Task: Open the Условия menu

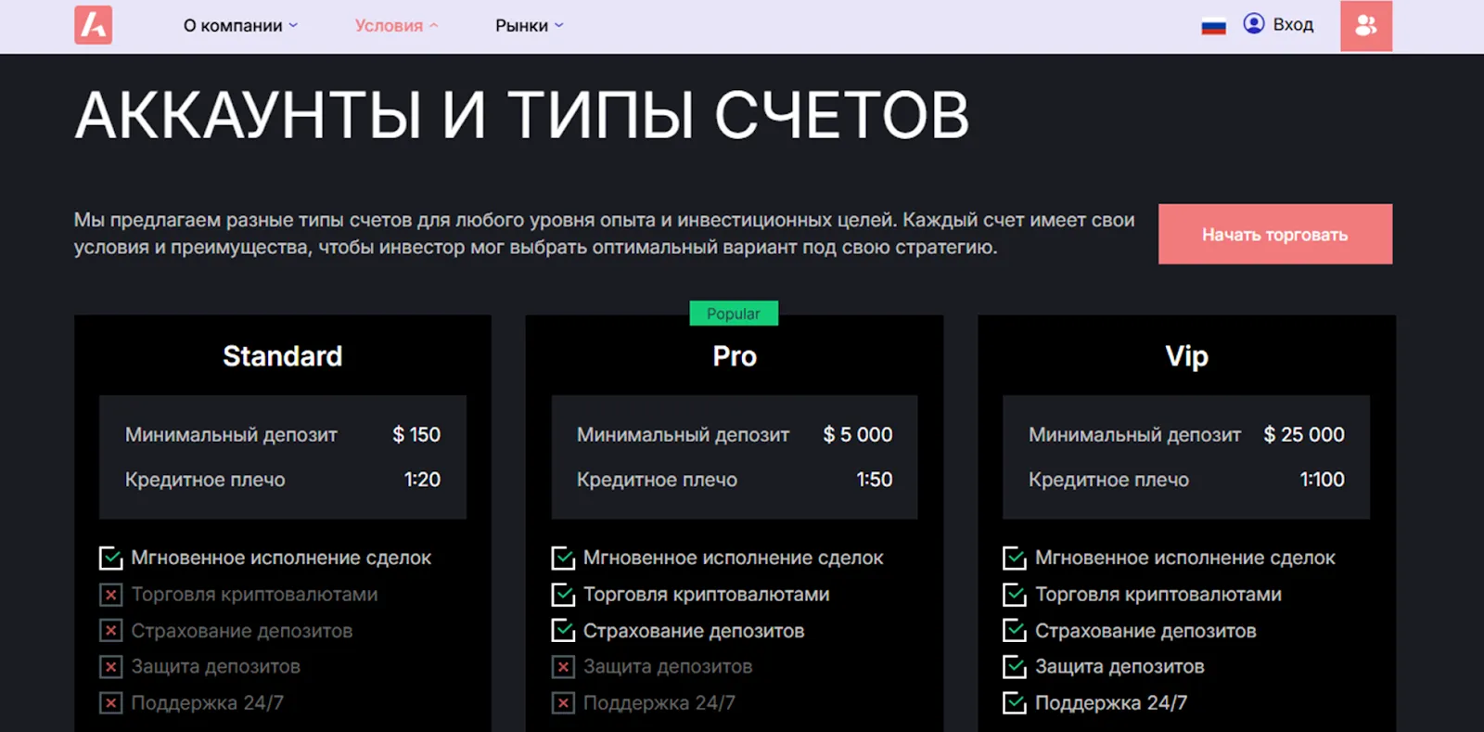Action: pos(396,26)
